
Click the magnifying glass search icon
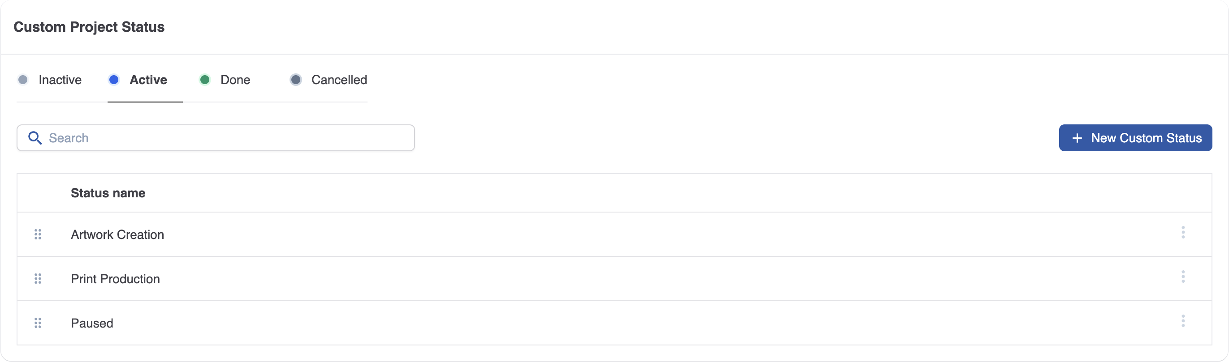35,138
